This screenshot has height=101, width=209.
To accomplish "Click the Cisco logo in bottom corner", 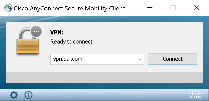I will [x=195, y=95].
